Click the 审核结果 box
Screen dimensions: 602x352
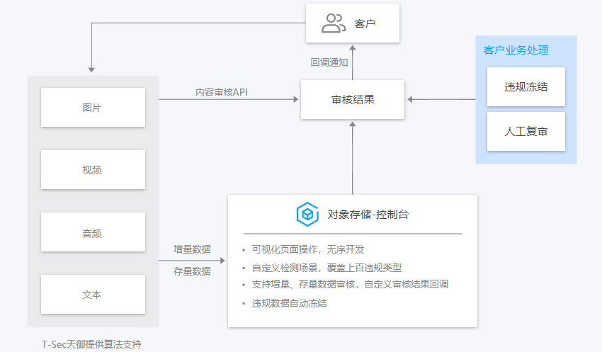coord(353,99)
